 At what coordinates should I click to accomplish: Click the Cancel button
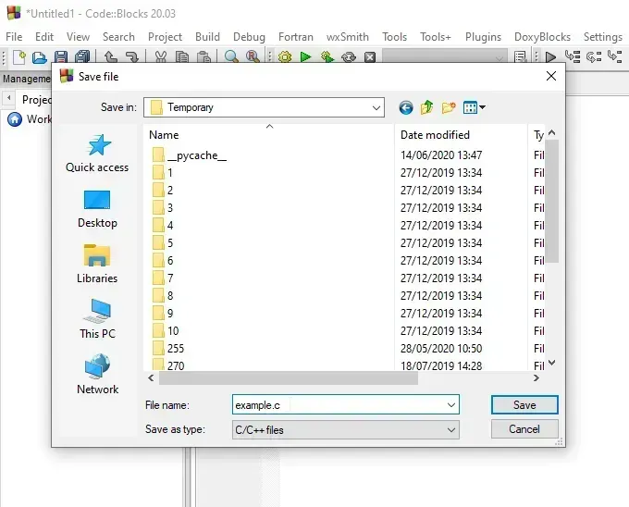pos(524,429)
